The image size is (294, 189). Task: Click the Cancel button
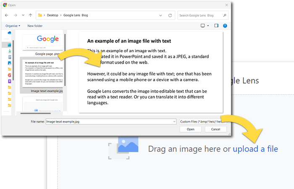click(215, 129)
